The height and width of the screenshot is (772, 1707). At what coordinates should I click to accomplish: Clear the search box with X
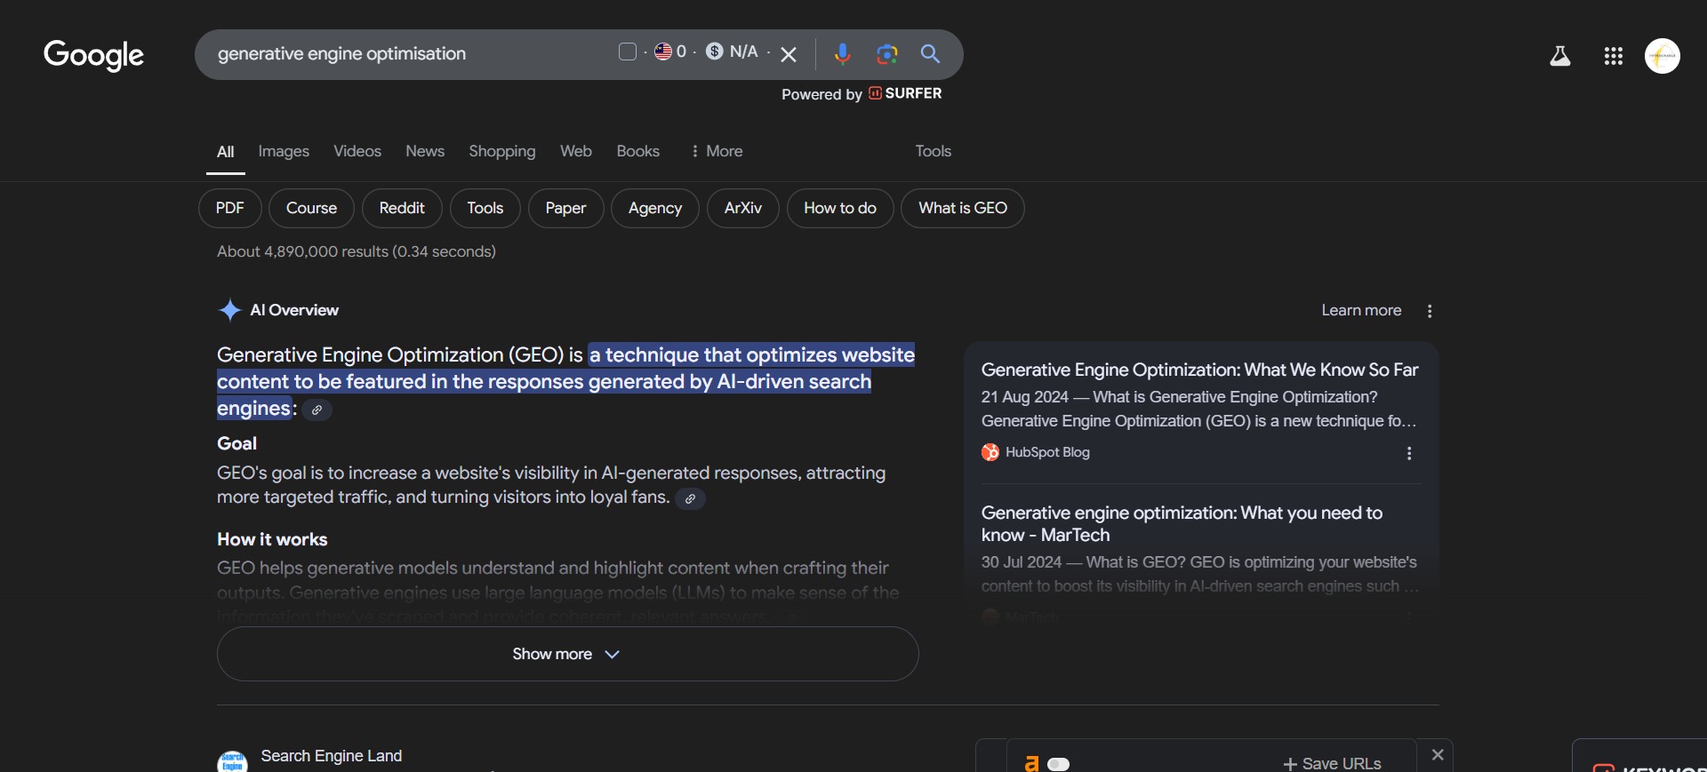pos(788,54)
